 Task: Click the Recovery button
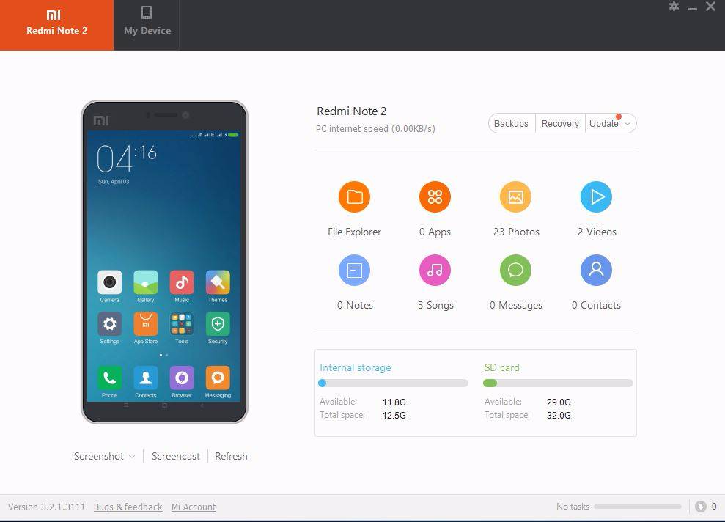click(560, 124)
